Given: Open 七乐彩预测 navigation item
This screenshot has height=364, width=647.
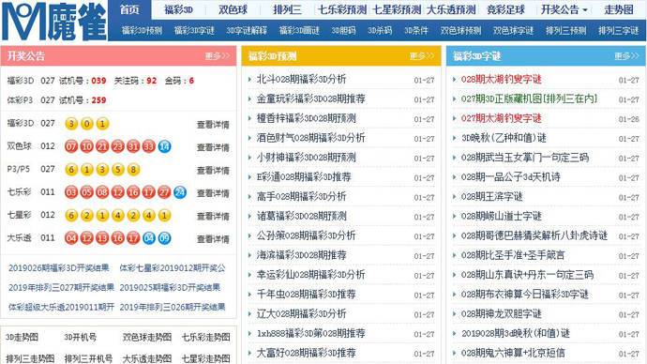Looking at the screenshot, I should (x=342, y=9).
